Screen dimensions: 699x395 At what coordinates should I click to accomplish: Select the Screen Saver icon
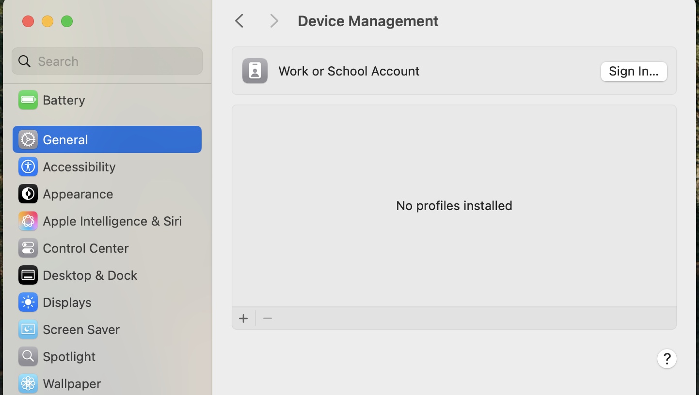tap(28, 329)
